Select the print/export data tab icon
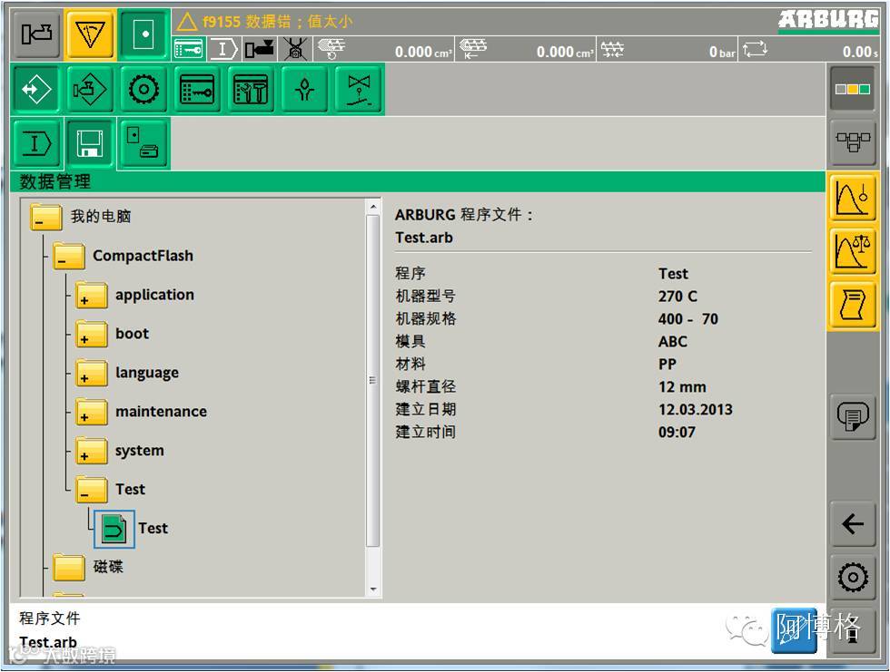Viewport: 890px width, 672px height. coord(144,143)
